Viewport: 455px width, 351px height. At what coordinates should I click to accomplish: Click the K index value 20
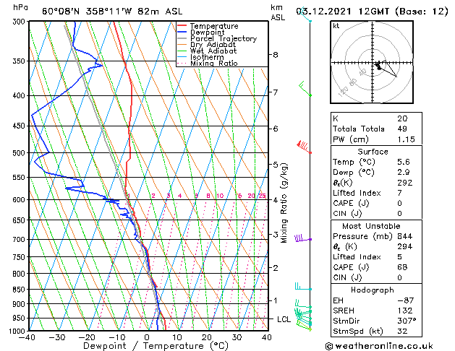tap(402, 118)
